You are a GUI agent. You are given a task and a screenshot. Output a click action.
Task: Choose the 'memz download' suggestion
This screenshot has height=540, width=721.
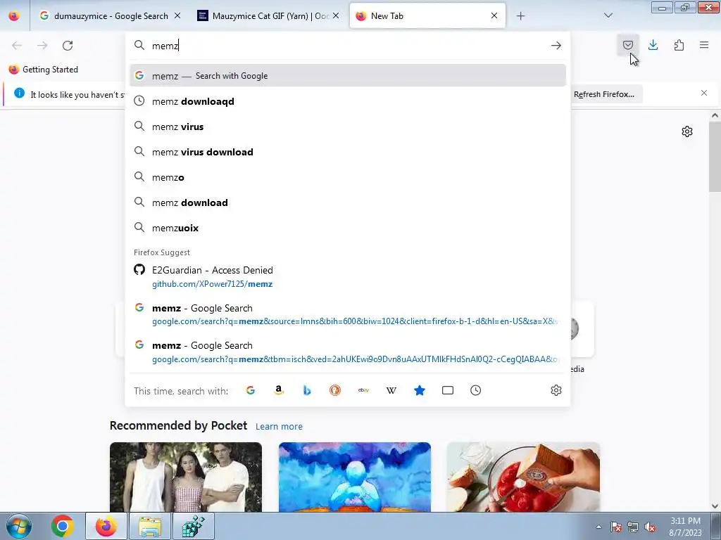pyautogui.click(x=348, y=202)
